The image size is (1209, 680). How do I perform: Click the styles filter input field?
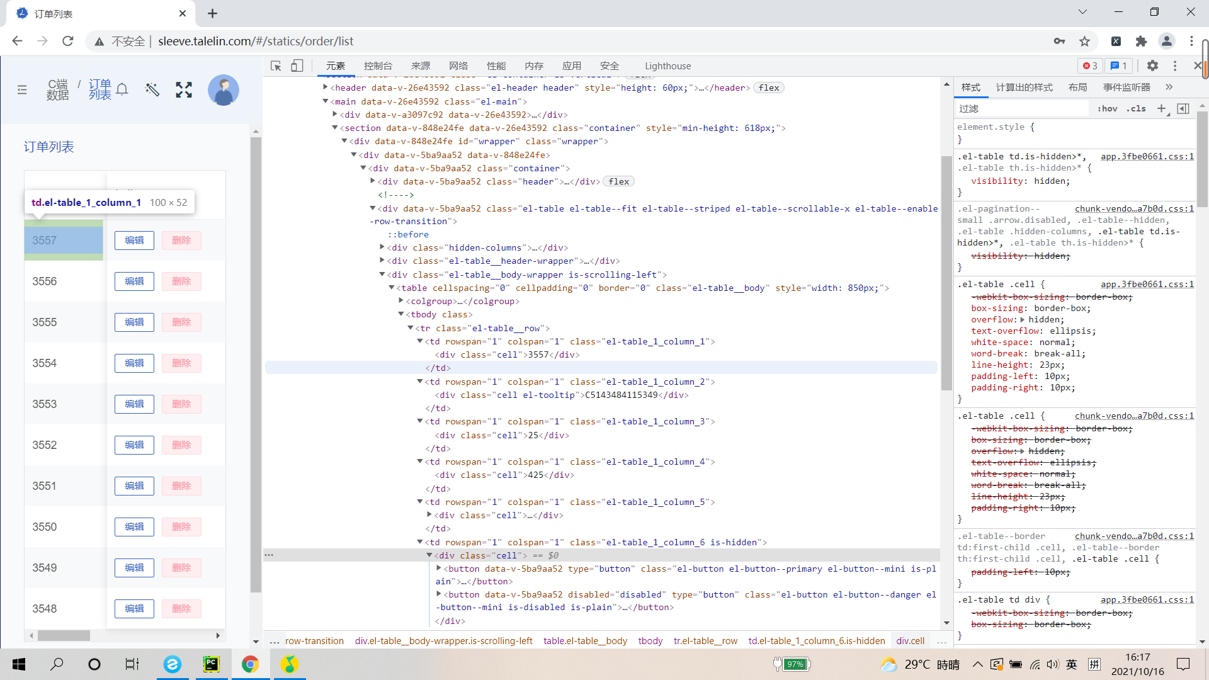pyautogui.click(x=1022, y=109)
